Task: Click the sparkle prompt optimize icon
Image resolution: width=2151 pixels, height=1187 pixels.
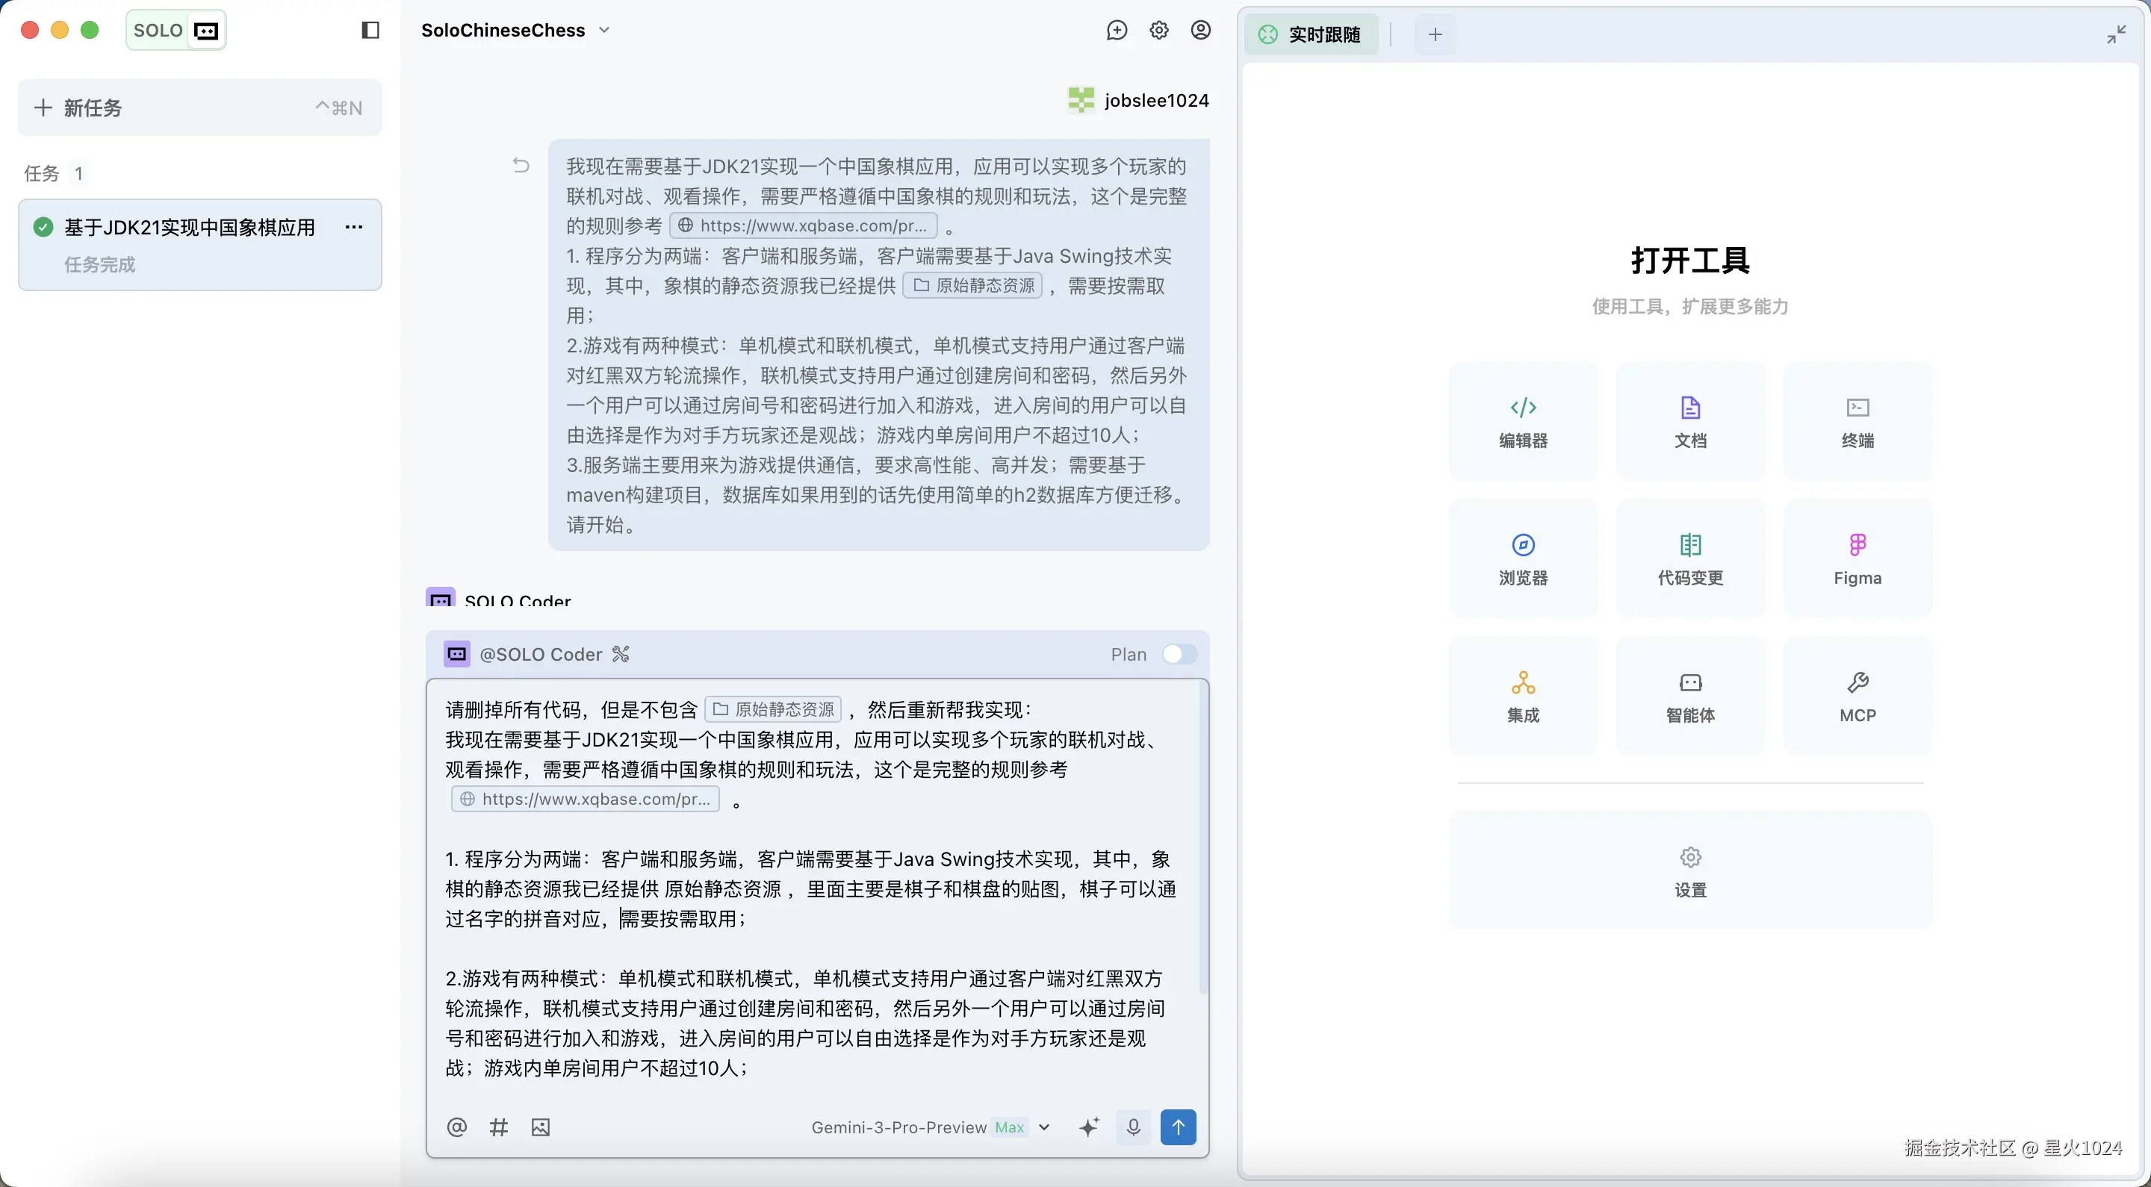Action: pos(1089,1128)
